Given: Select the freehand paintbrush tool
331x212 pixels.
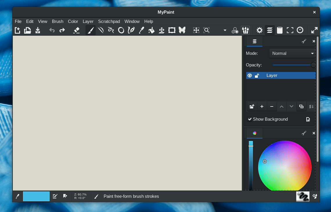Looking at the screenshot, I should [91, 30].
